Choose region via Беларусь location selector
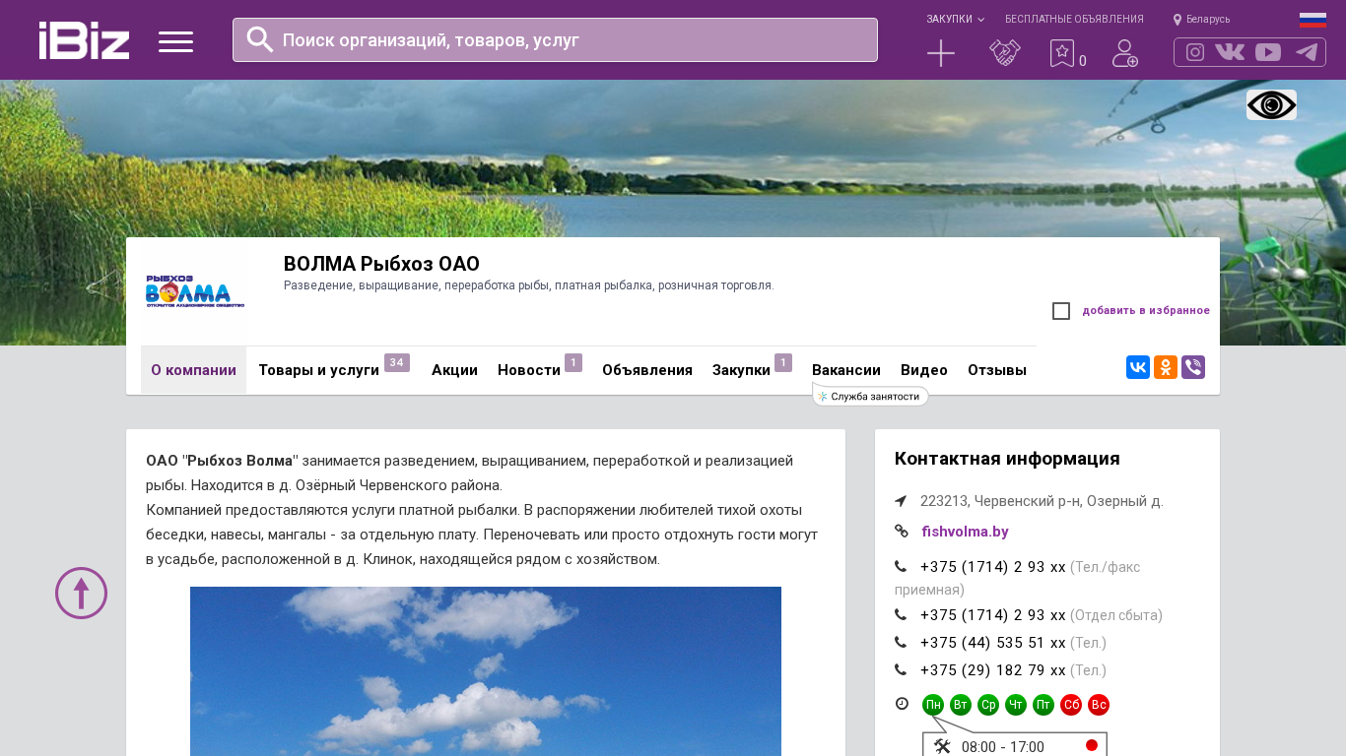The height and width of the screenshot is (756, 1346). point(1201,19)
